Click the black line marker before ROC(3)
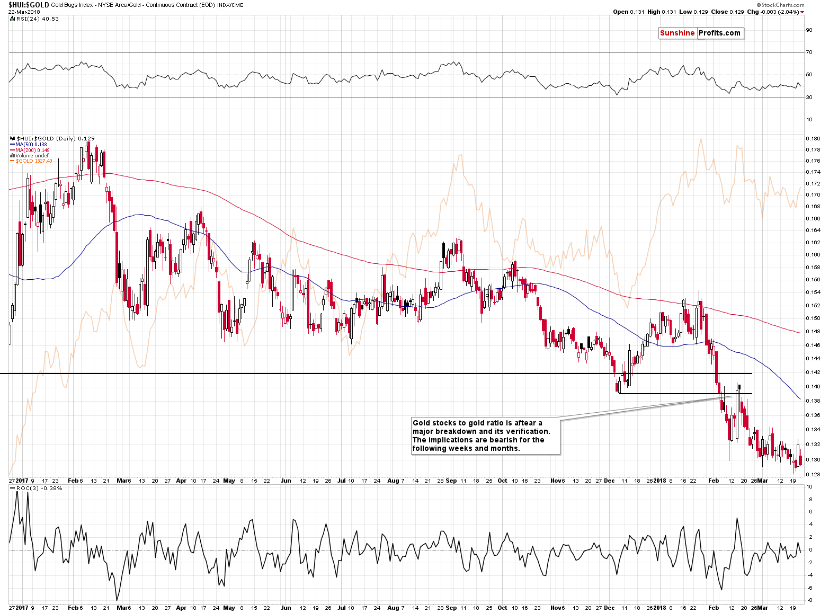The height and width of the screenshot is (613, 829). click(x=13, y=488)
